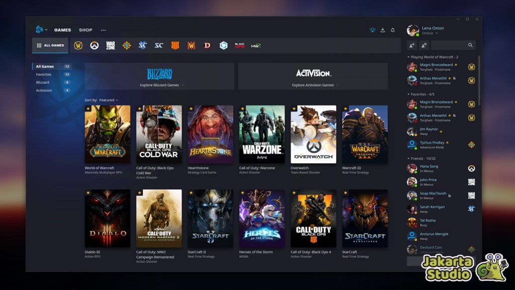Viewport: 515px width, 290px height.
Task: Select friend Tychus Findlay
Action: (441, 144)
